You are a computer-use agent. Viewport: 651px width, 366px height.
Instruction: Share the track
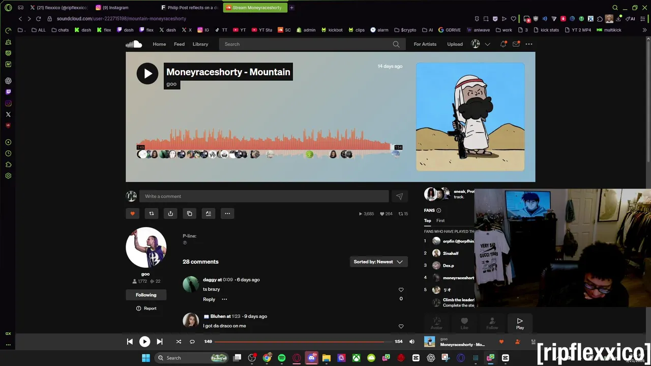170,213
